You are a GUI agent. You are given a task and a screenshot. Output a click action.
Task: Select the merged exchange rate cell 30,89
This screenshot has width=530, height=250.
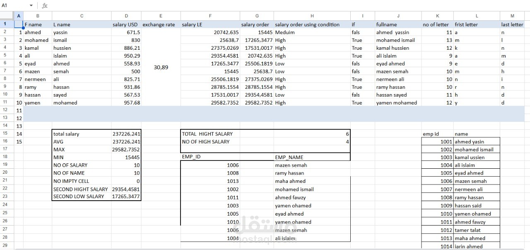pyautogui.click(x=161, y=67)
